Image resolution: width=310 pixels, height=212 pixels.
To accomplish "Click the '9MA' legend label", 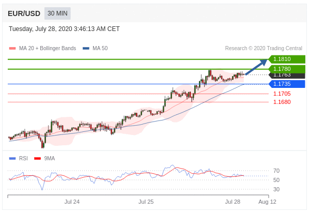I will [x=50, y=158].
